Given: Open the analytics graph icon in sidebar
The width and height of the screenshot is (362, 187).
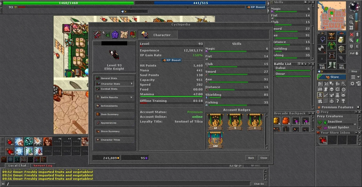Looking at the screenshot, I should click(326, 95).
